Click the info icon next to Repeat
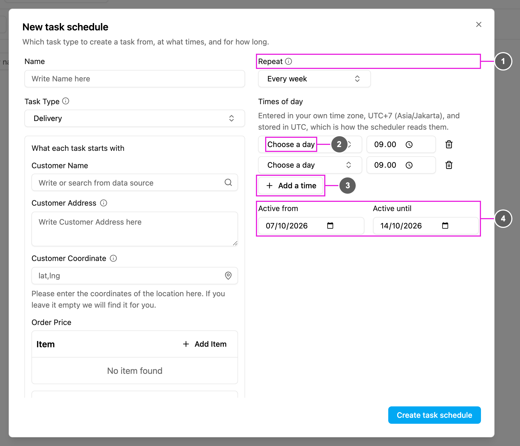The image size is (520, 446). (289, 61)
